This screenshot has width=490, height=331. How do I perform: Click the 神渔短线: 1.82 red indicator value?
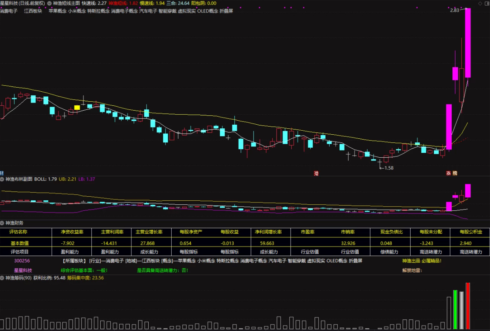pyautogui.click(x=123, y=3)
